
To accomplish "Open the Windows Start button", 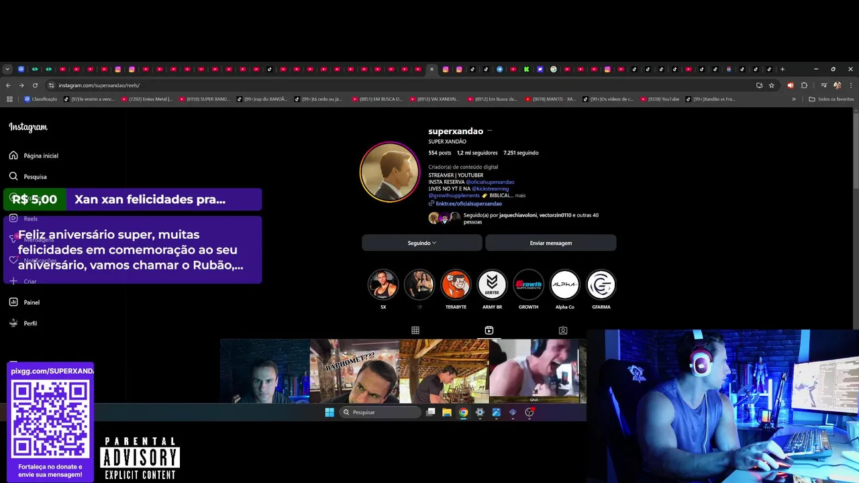I will point(330,413).
